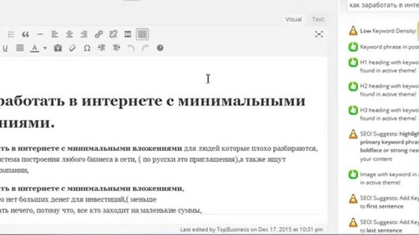The height and width of the screenshot is (235, 419).
Task: Click the 'Keyword phrase in post' text
Action: pyautogui.click(x=390, y=47)
